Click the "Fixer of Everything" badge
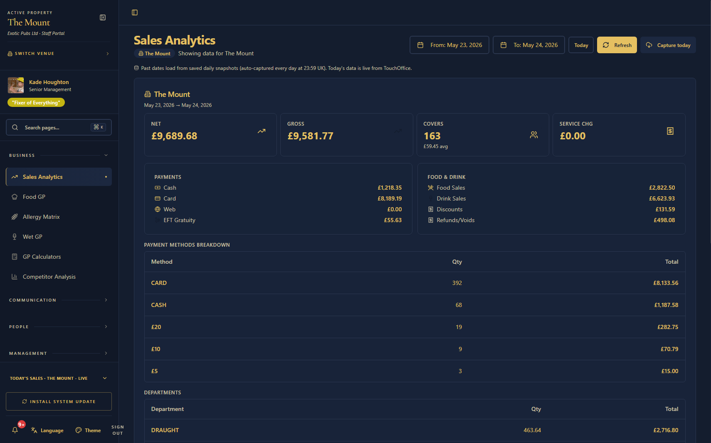Viewport: 711px width, 443px height. coord(36,103)
